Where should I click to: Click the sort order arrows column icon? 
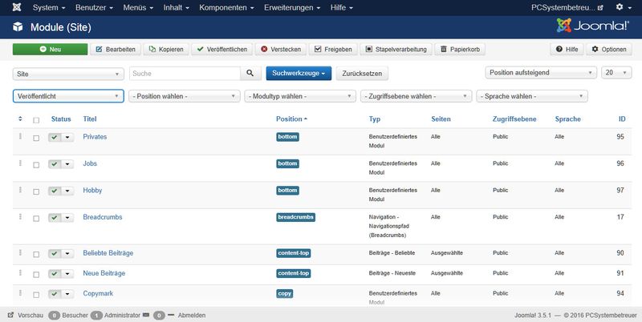coord(21,119)
